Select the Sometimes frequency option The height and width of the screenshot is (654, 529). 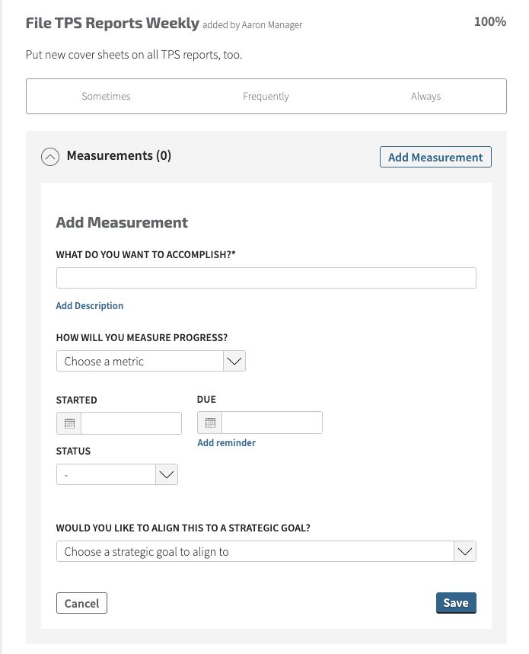(106, 97)
